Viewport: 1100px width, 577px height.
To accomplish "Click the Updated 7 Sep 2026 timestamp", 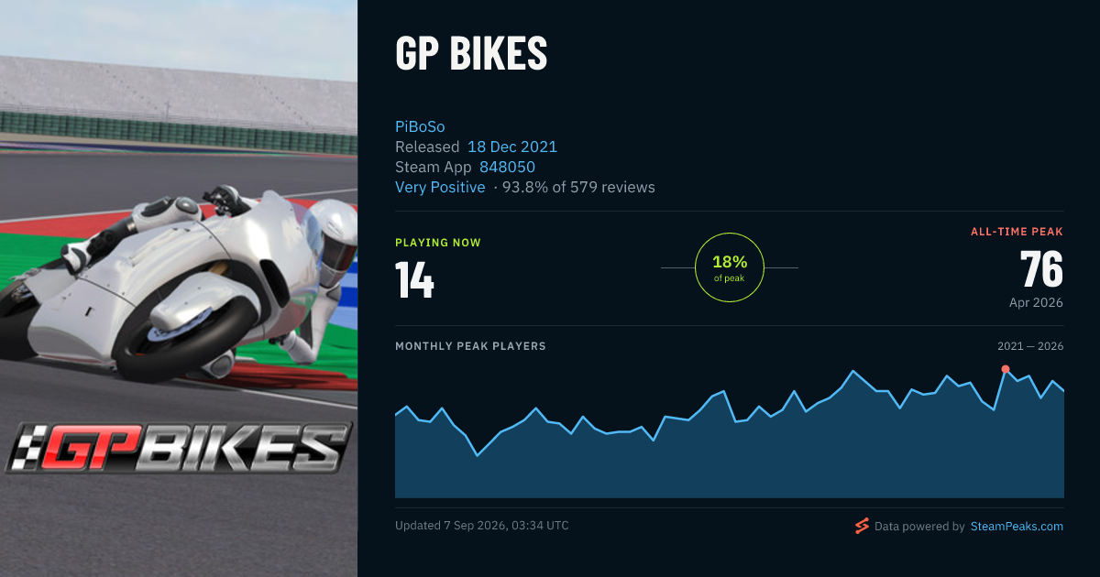I will pyautogui.click(x=482, y=526).
